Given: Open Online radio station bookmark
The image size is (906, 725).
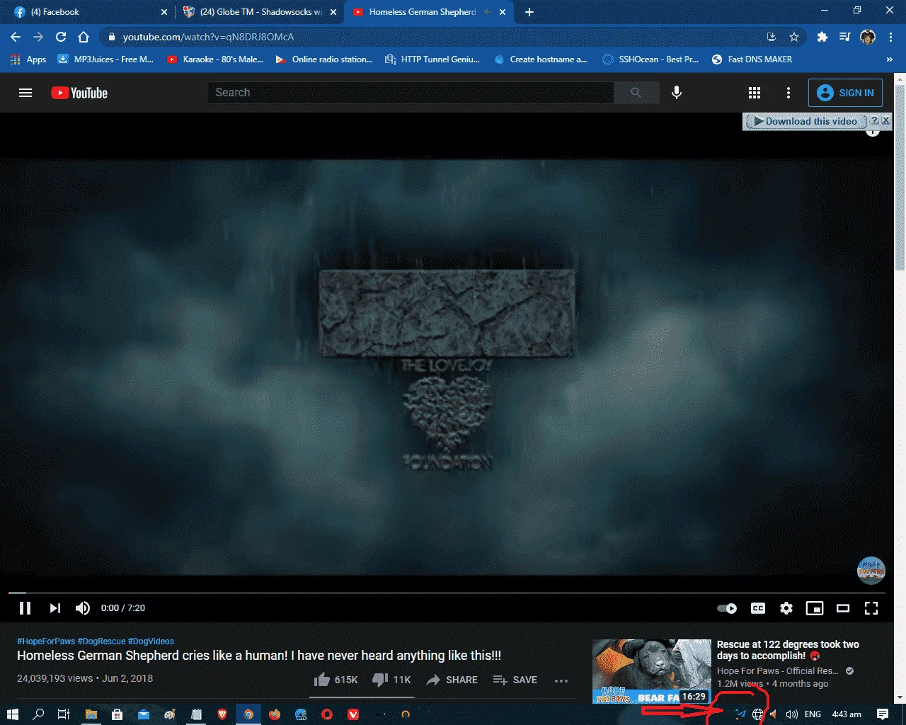Looking at the screenshot, I should point(324,59).
